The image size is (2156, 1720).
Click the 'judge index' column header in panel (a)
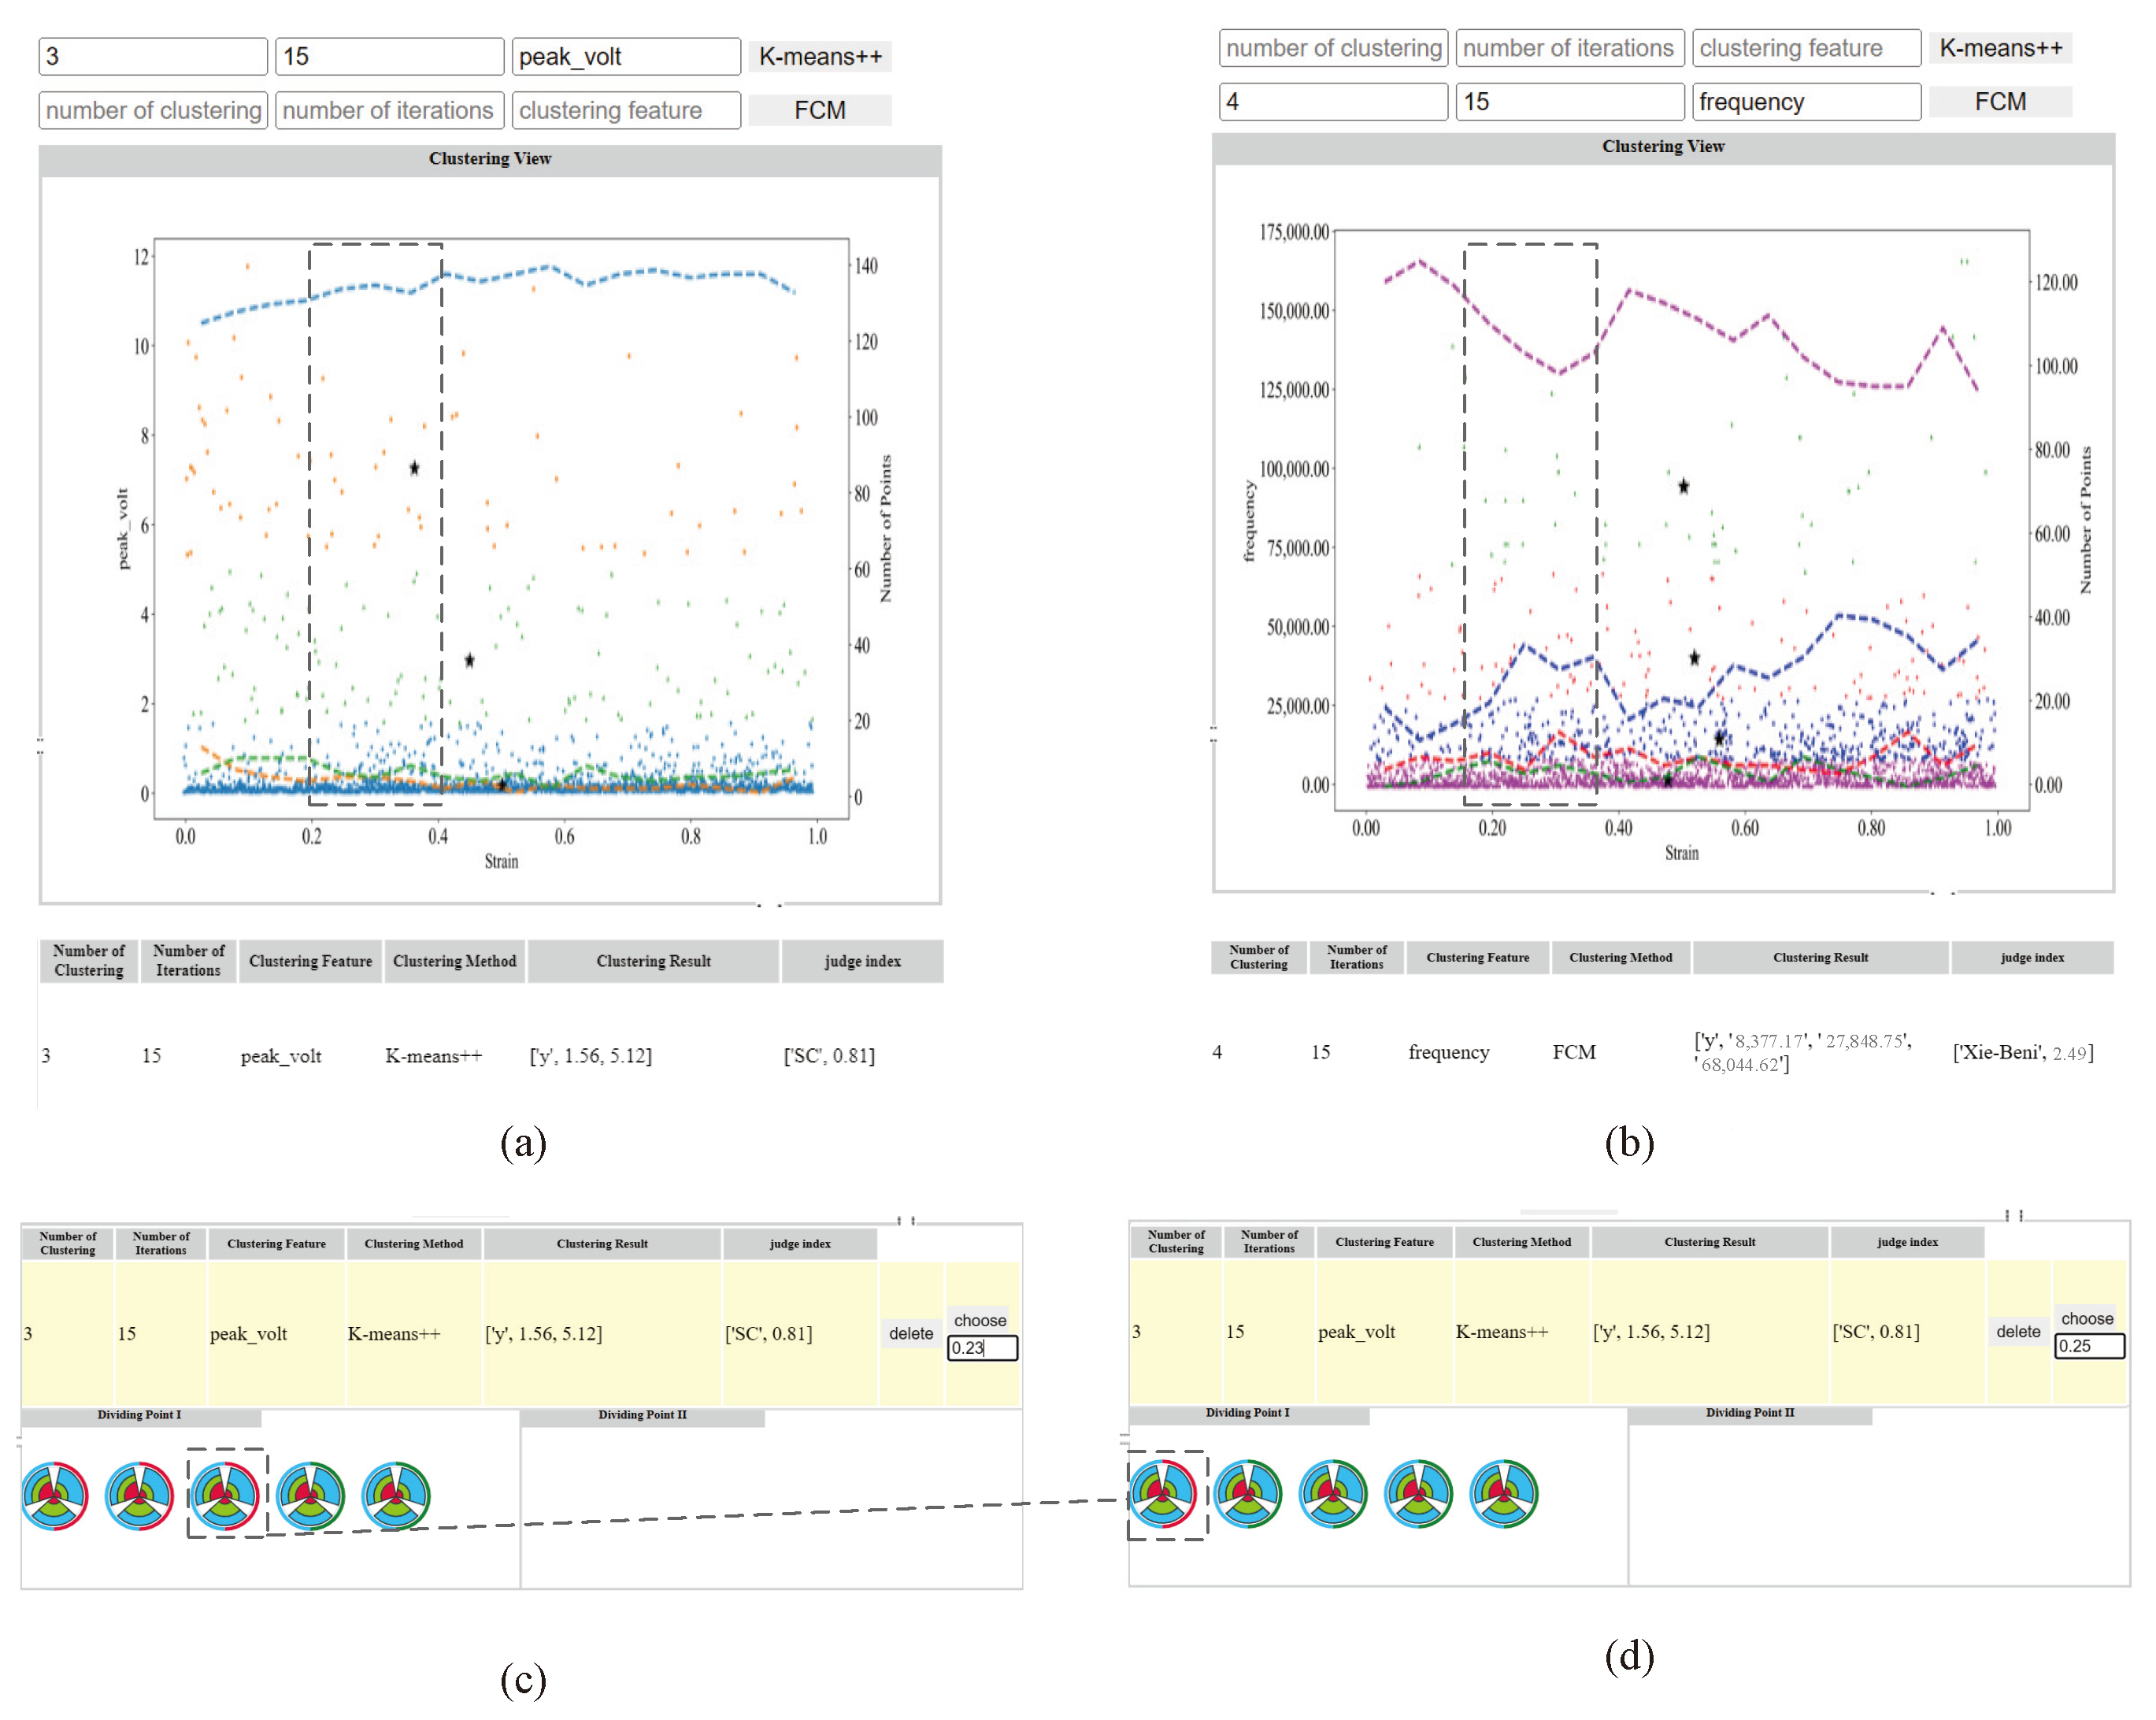(x=862, y=961)
